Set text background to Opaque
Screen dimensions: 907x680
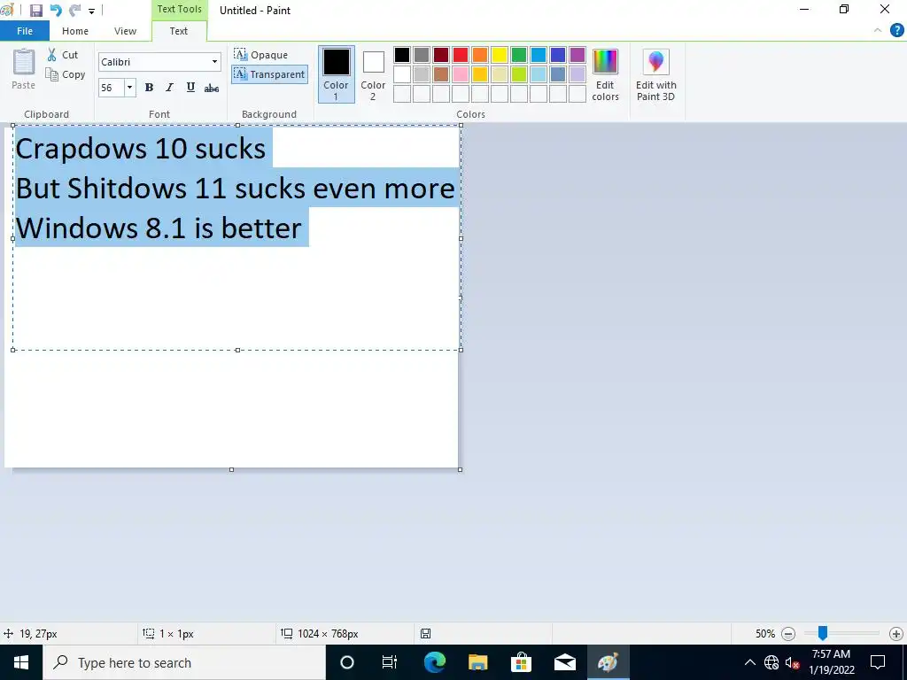pyautogui.click(x=261, y=54)
